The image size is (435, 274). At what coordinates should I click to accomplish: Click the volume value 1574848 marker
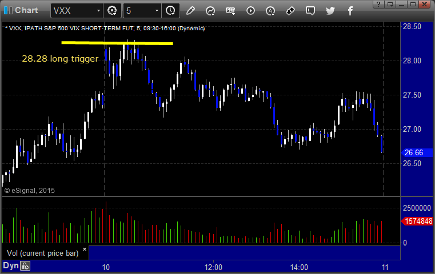pyautogui.click(x=417, y=221)
